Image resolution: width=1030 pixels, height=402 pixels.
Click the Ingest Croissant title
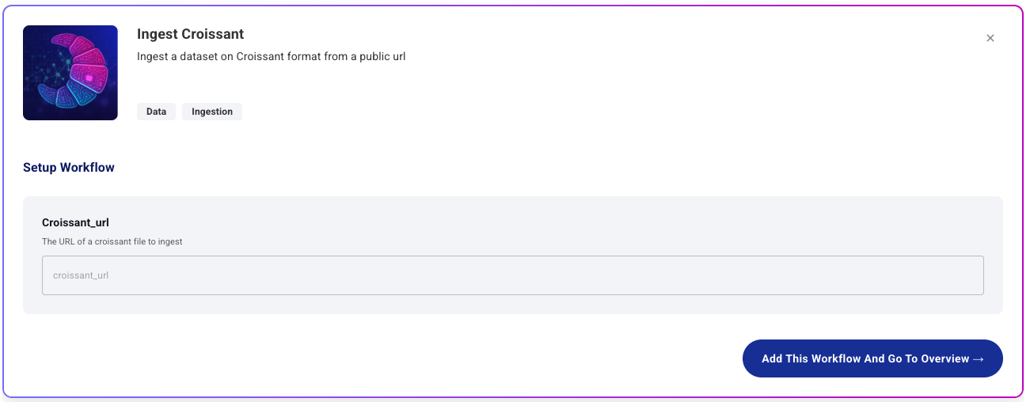(190, 34)
